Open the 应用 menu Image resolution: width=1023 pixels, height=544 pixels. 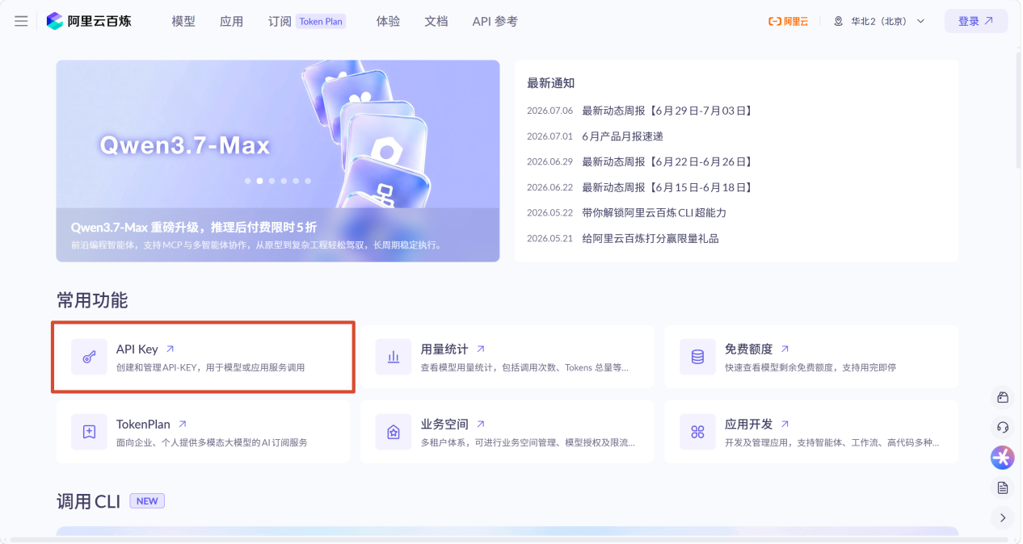pyautogui.click(x=231, y=21)
